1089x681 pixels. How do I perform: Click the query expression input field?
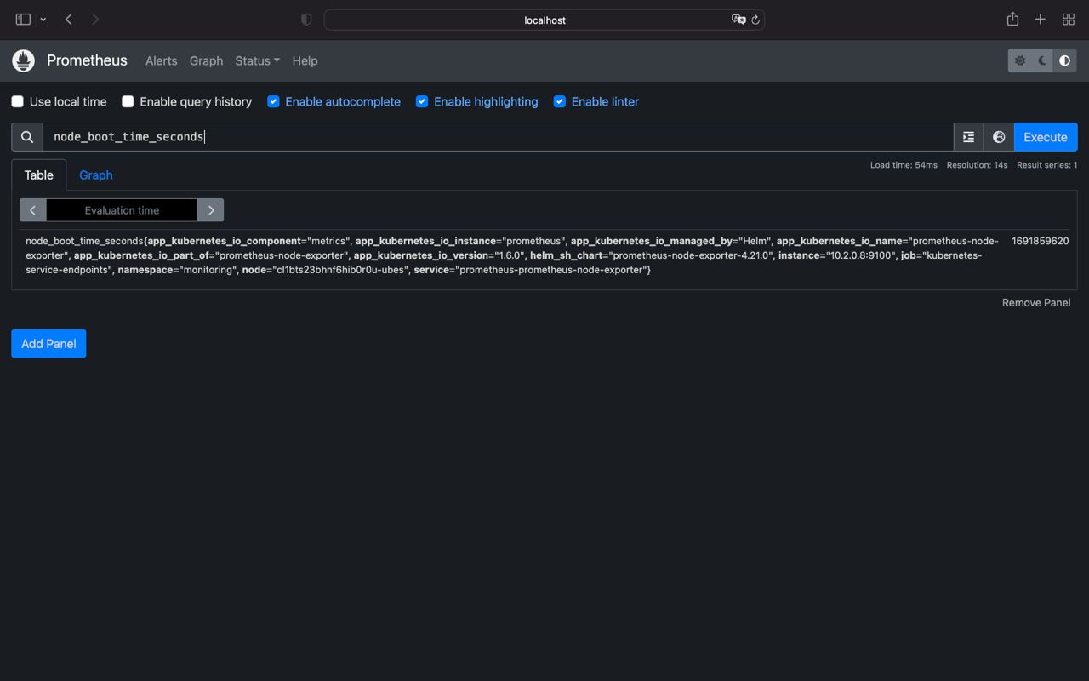(x=498, y=137)
